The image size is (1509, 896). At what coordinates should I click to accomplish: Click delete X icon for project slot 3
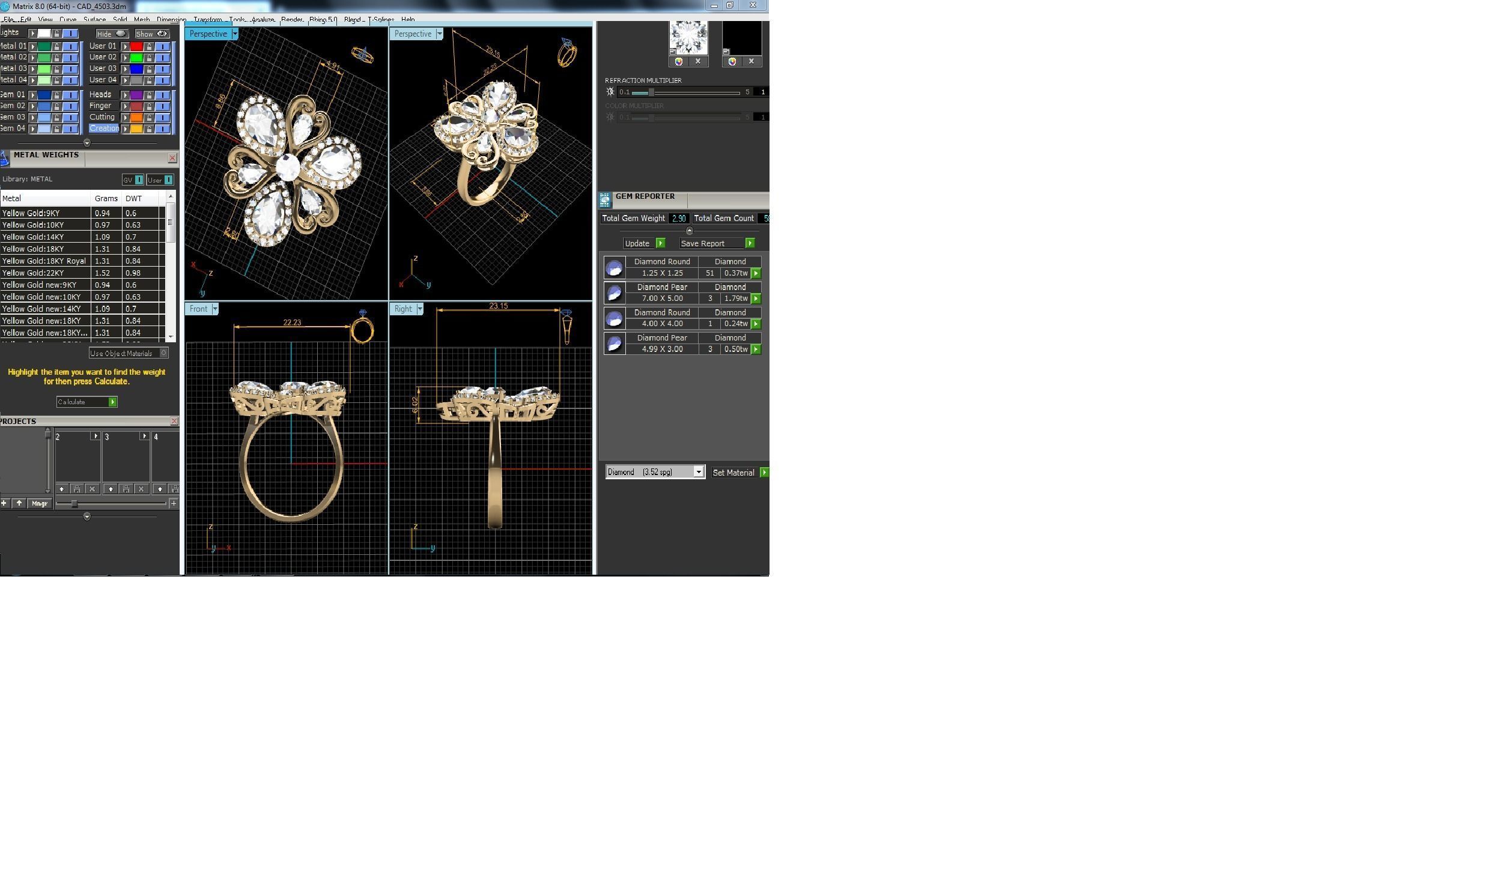[141, 489]
